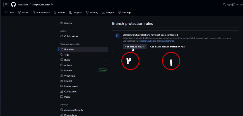The image size is (243, 116).
Task: Click the Environments icon in sidebar
Action: pyautogui.click(x=62, y=86)
